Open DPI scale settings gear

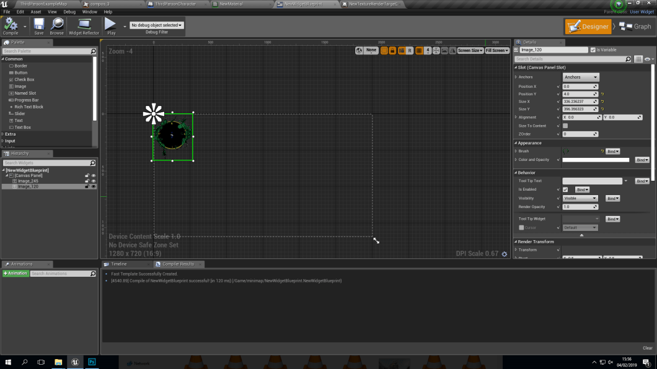(x=505, y=254)
